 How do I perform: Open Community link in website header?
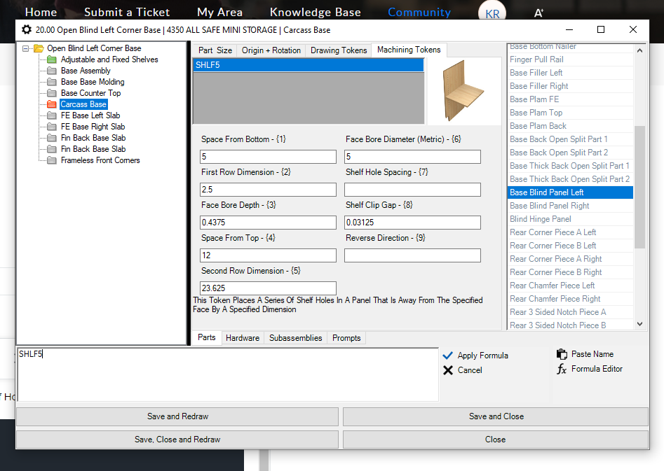[419, 13]
